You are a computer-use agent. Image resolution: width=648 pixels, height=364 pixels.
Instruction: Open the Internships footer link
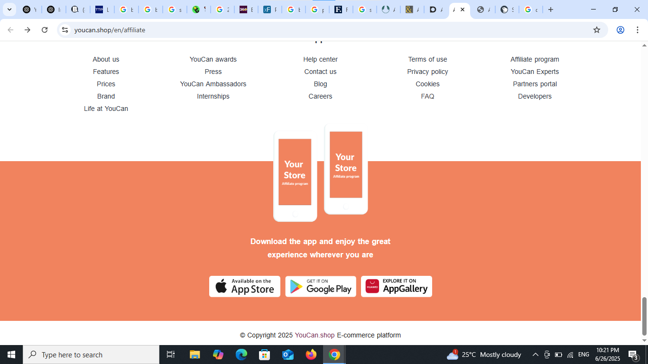[213, 96]
